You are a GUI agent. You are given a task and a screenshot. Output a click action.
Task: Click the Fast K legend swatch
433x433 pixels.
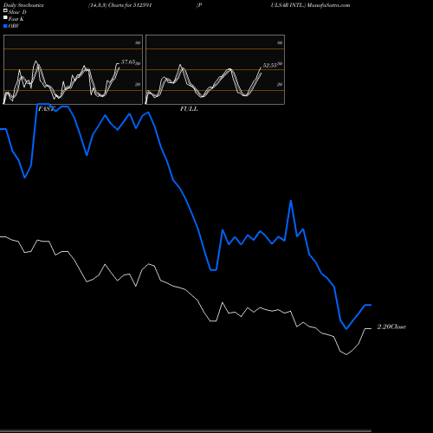tap(5, 17)
